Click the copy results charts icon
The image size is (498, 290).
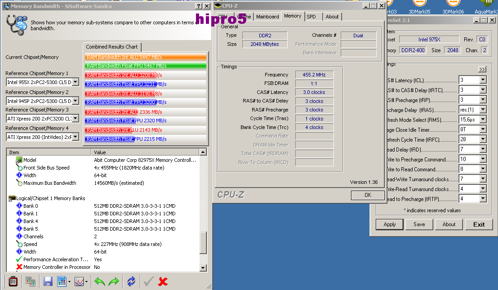[31, 281]
